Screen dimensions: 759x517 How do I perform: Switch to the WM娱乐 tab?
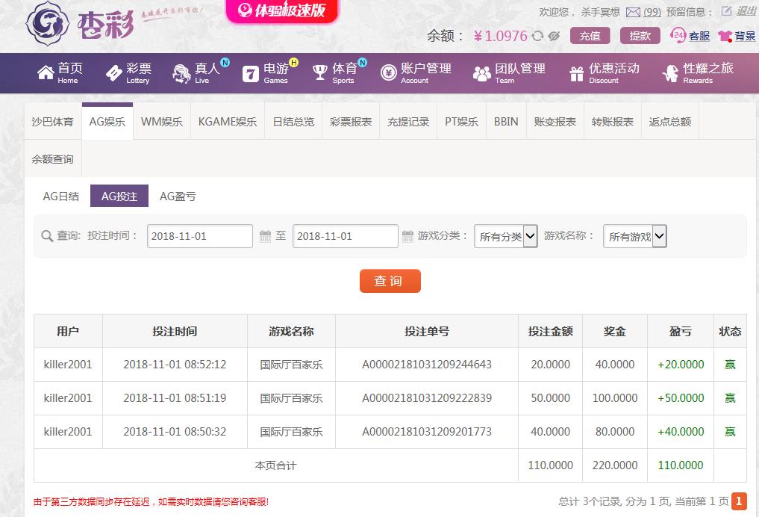pyautogui.click(x=162, y=121)
